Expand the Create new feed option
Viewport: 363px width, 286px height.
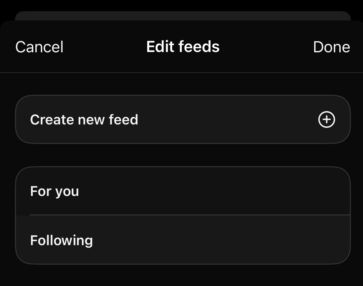pos(183,119)
